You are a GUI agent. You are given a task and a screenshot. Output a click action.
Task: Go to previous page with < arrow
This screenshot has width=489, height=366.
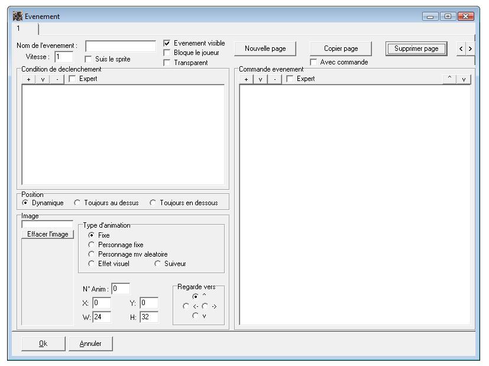tap(461, 48)
